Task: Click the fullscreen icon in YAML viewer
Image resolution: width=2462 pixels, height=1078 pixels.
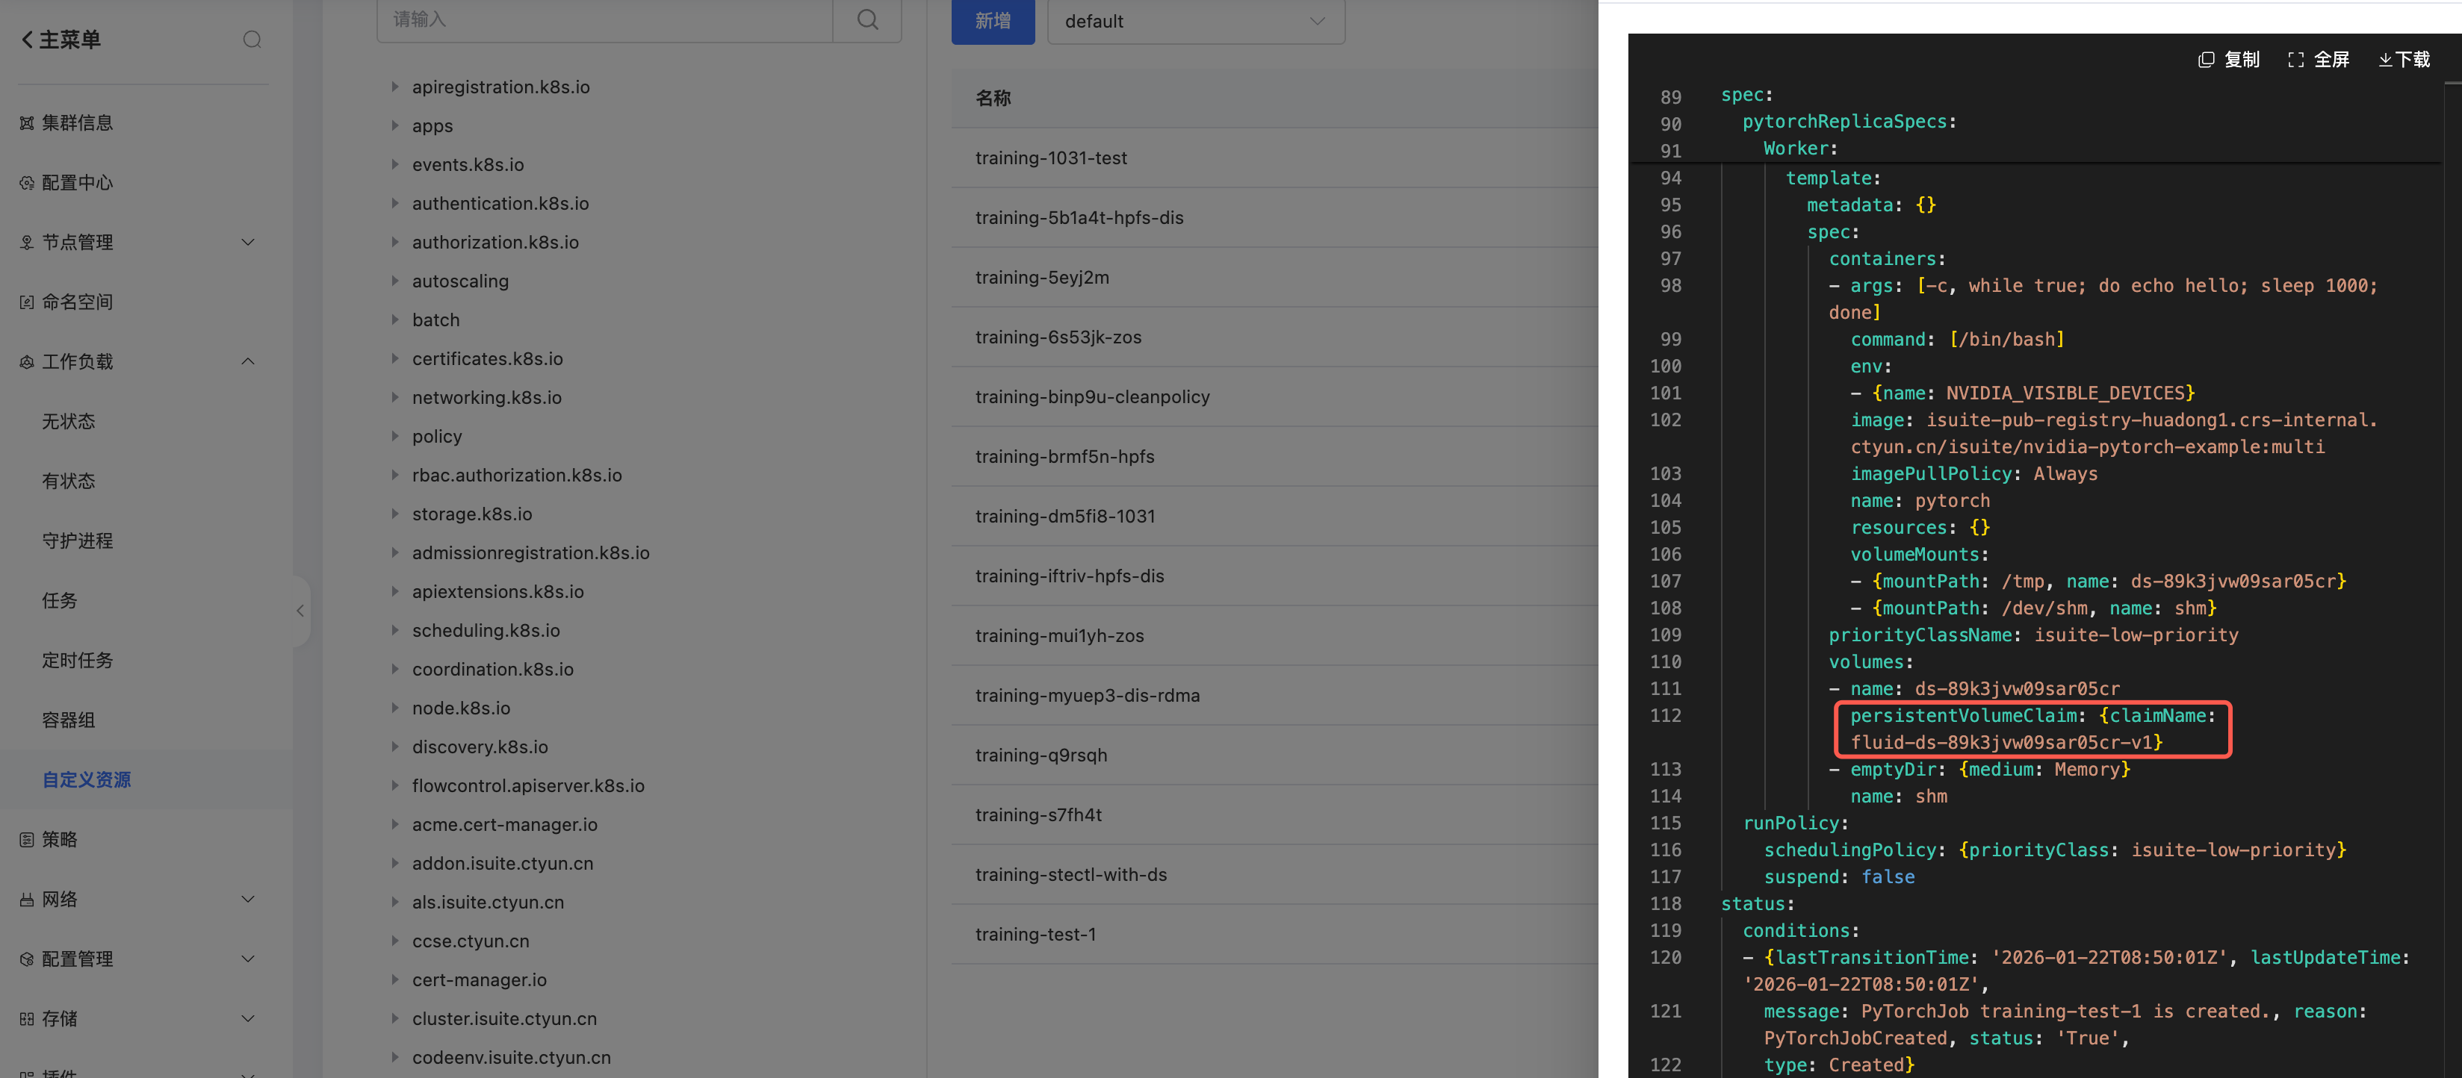Action: (x=2295, y=59)
